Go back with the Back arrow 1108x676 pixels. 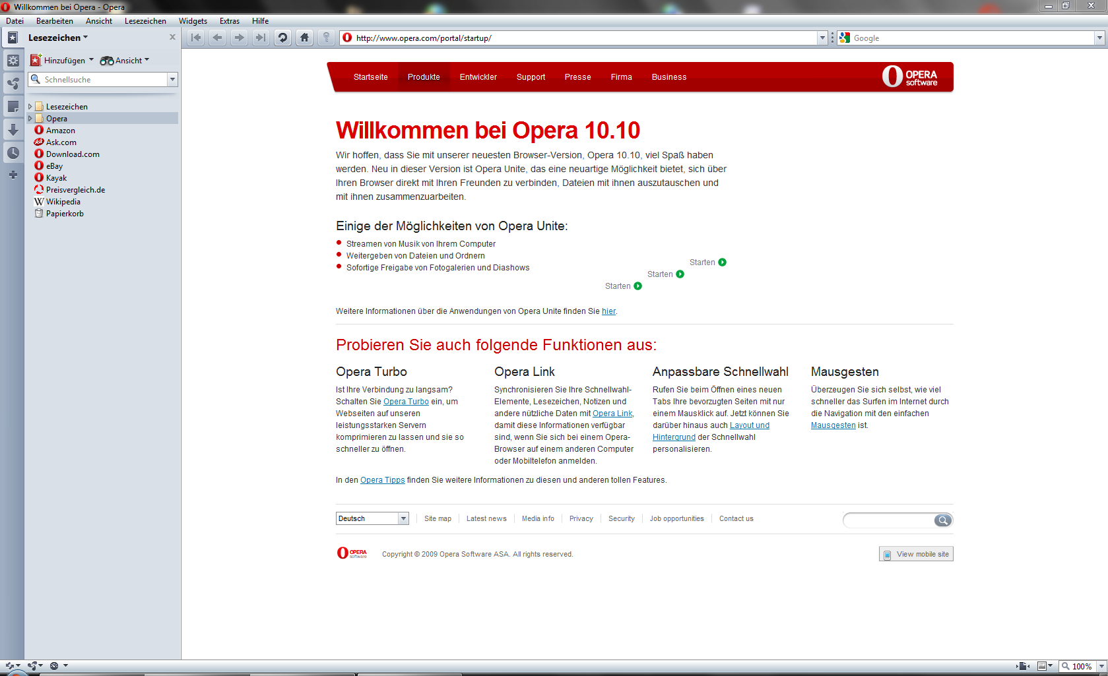click(218, 38)
